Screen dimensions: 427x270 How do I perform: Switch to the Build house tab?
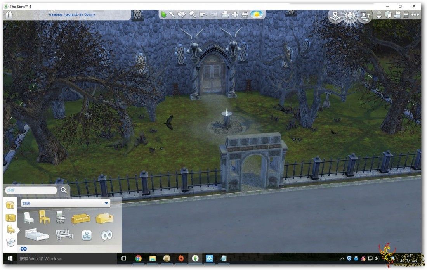click(10, 205)
